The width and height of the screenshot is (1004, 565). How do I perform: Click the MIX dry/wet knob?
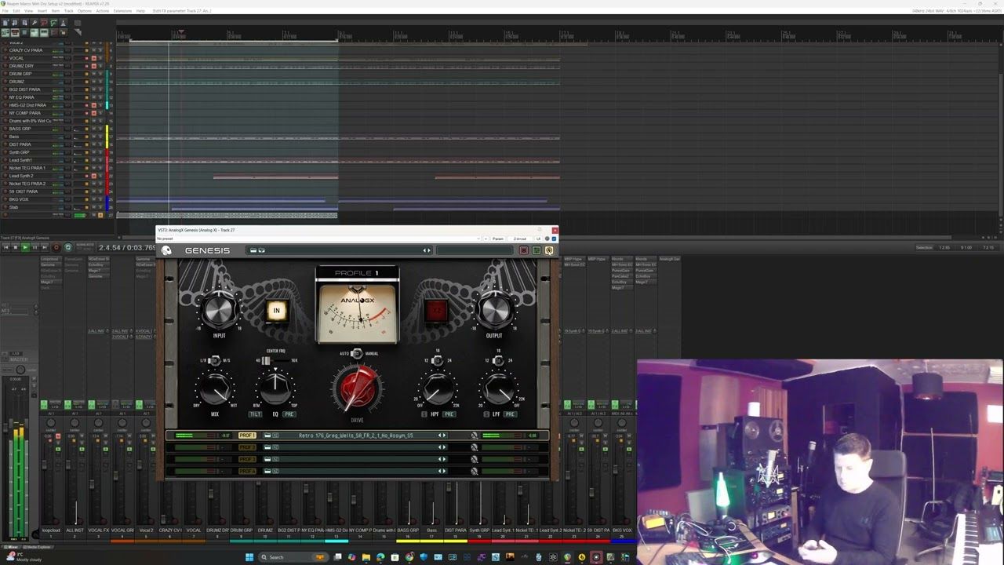pos(215,388)
